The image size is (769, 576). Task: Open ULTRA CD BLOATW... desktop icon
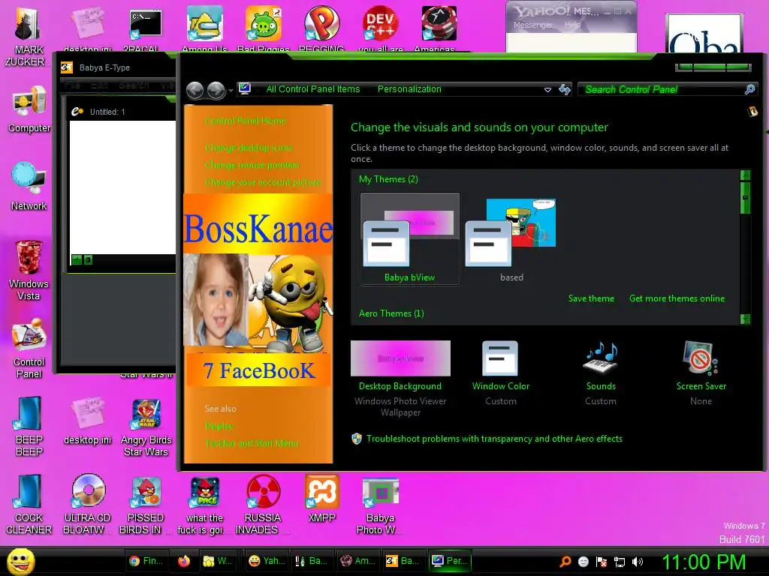click(88, 504)
